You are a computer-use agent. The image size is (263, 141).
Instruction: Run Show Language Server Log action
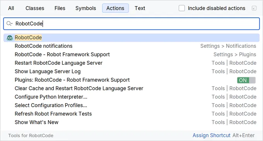(131, 72)
